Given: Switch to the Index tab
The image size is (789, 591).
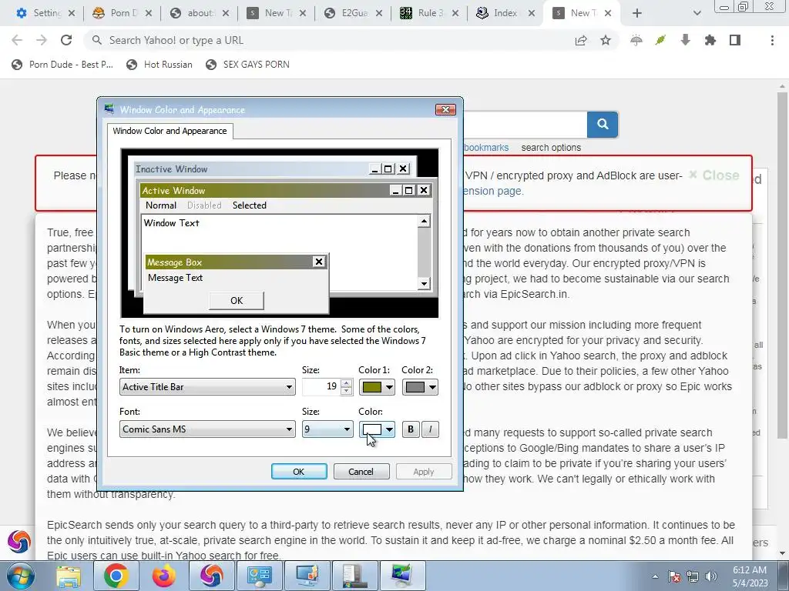Looking at the screenshot, I should pyautogui.click(x=505, y=13).
